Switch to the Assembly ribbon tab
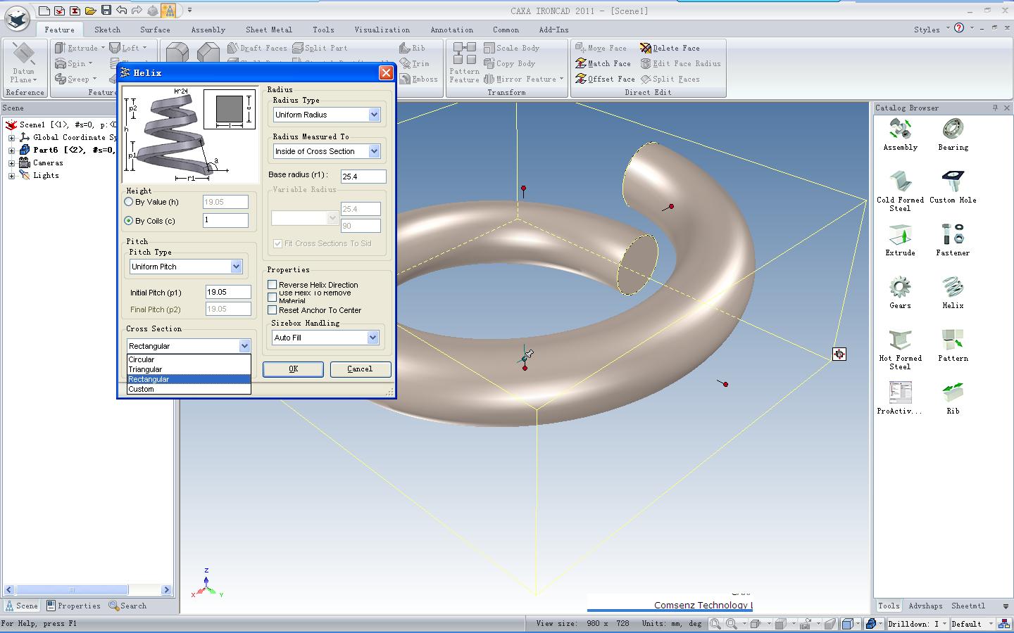1014x633 pixels. tap(208, 30)
